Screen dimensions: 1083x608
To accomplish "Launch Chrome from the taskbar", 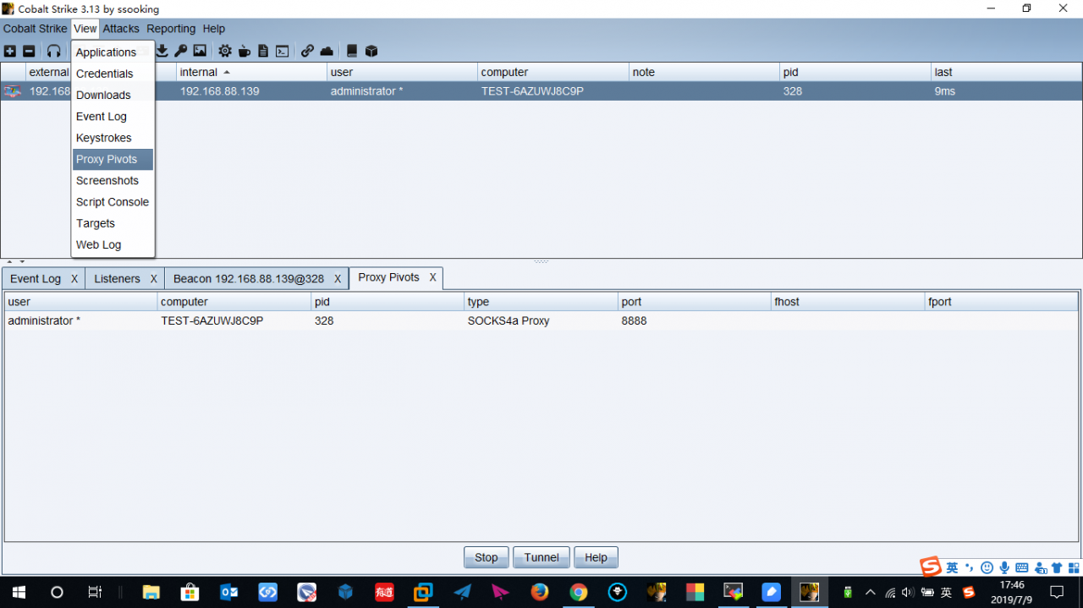I will pos(579,592).
